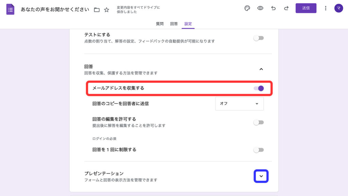Viewport: 348px width, 196px height.
Task: Click the 回答を1回に制限する label
Action: pos(114,150)
